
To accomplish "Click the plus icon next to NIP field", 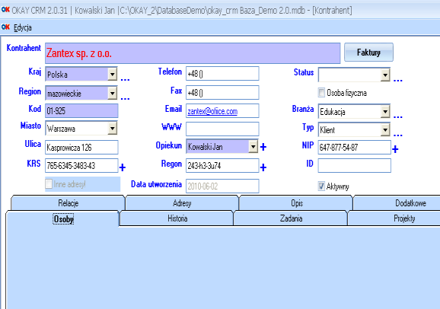I will [x=395, y=149].
